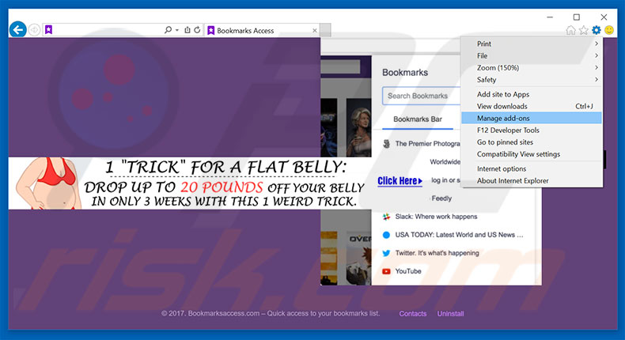Click the smiley feedback icon
Viewport: 625px width, 340px height.
click(x=609, y=30)
